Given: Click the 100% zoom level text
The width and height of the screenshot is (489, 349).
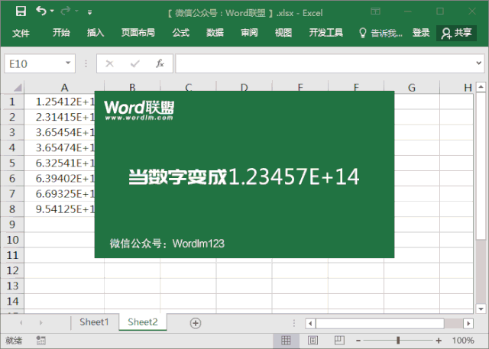Looking at the screenshot, I should [x=463, y=341].
